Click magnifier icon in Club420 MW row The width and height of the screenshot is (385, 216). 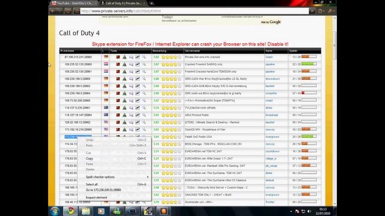(x=144, y=130)
